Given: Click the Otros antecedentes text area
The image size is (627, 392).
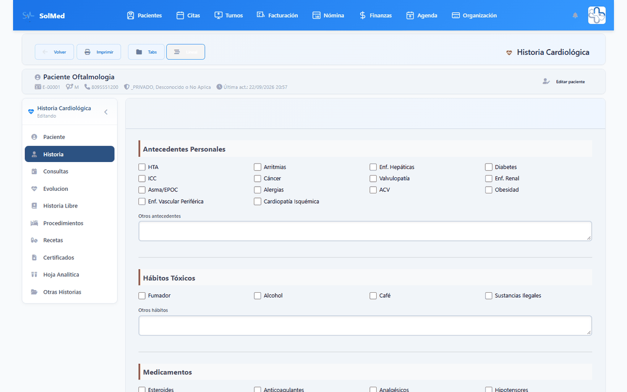Looking at the screenshot, I should point(365,231).
